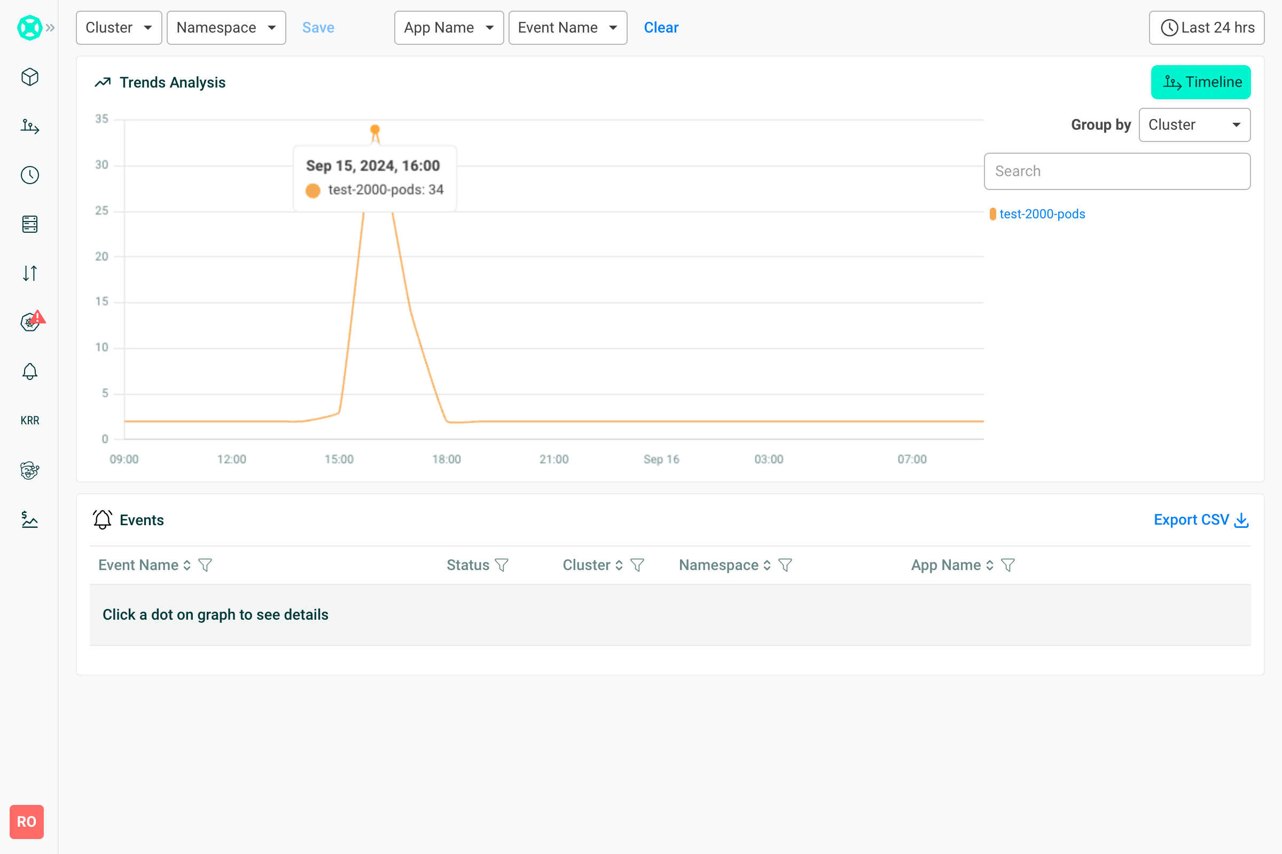The height and width of the screenshot is (854, 1282).
Task: Select the comparison arrows icon in sidebar
Action: pyautogui.click(x=29, y=273)
